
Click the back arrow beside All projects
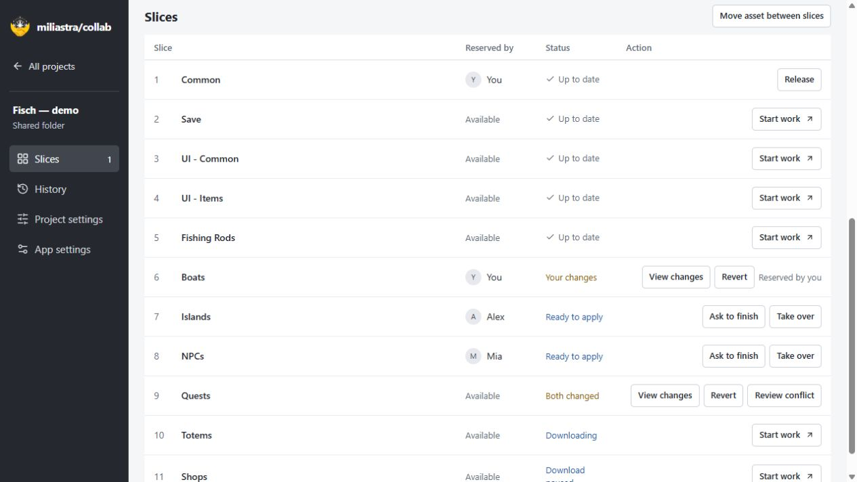click(x=18, y=66)
